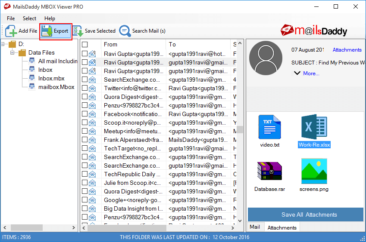366x242 pixels.
Task: Open the video.txt attachment icon
Action: tap(269, 127)
